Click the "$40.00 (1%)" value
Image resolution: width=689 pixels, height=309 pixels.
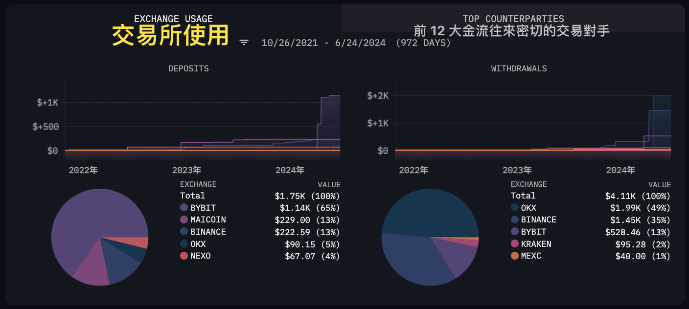[x=643, y=256]
